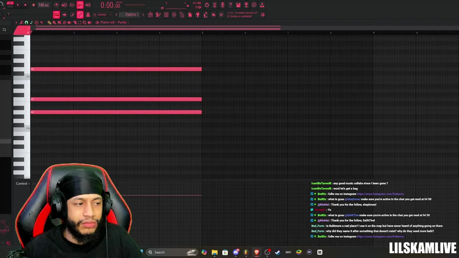Click the F5 piano key
Viewport: 459px width, 258px height.
[22, 77]
